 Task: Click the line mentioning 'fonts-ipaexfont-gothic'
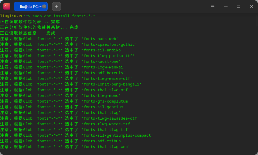68,44
